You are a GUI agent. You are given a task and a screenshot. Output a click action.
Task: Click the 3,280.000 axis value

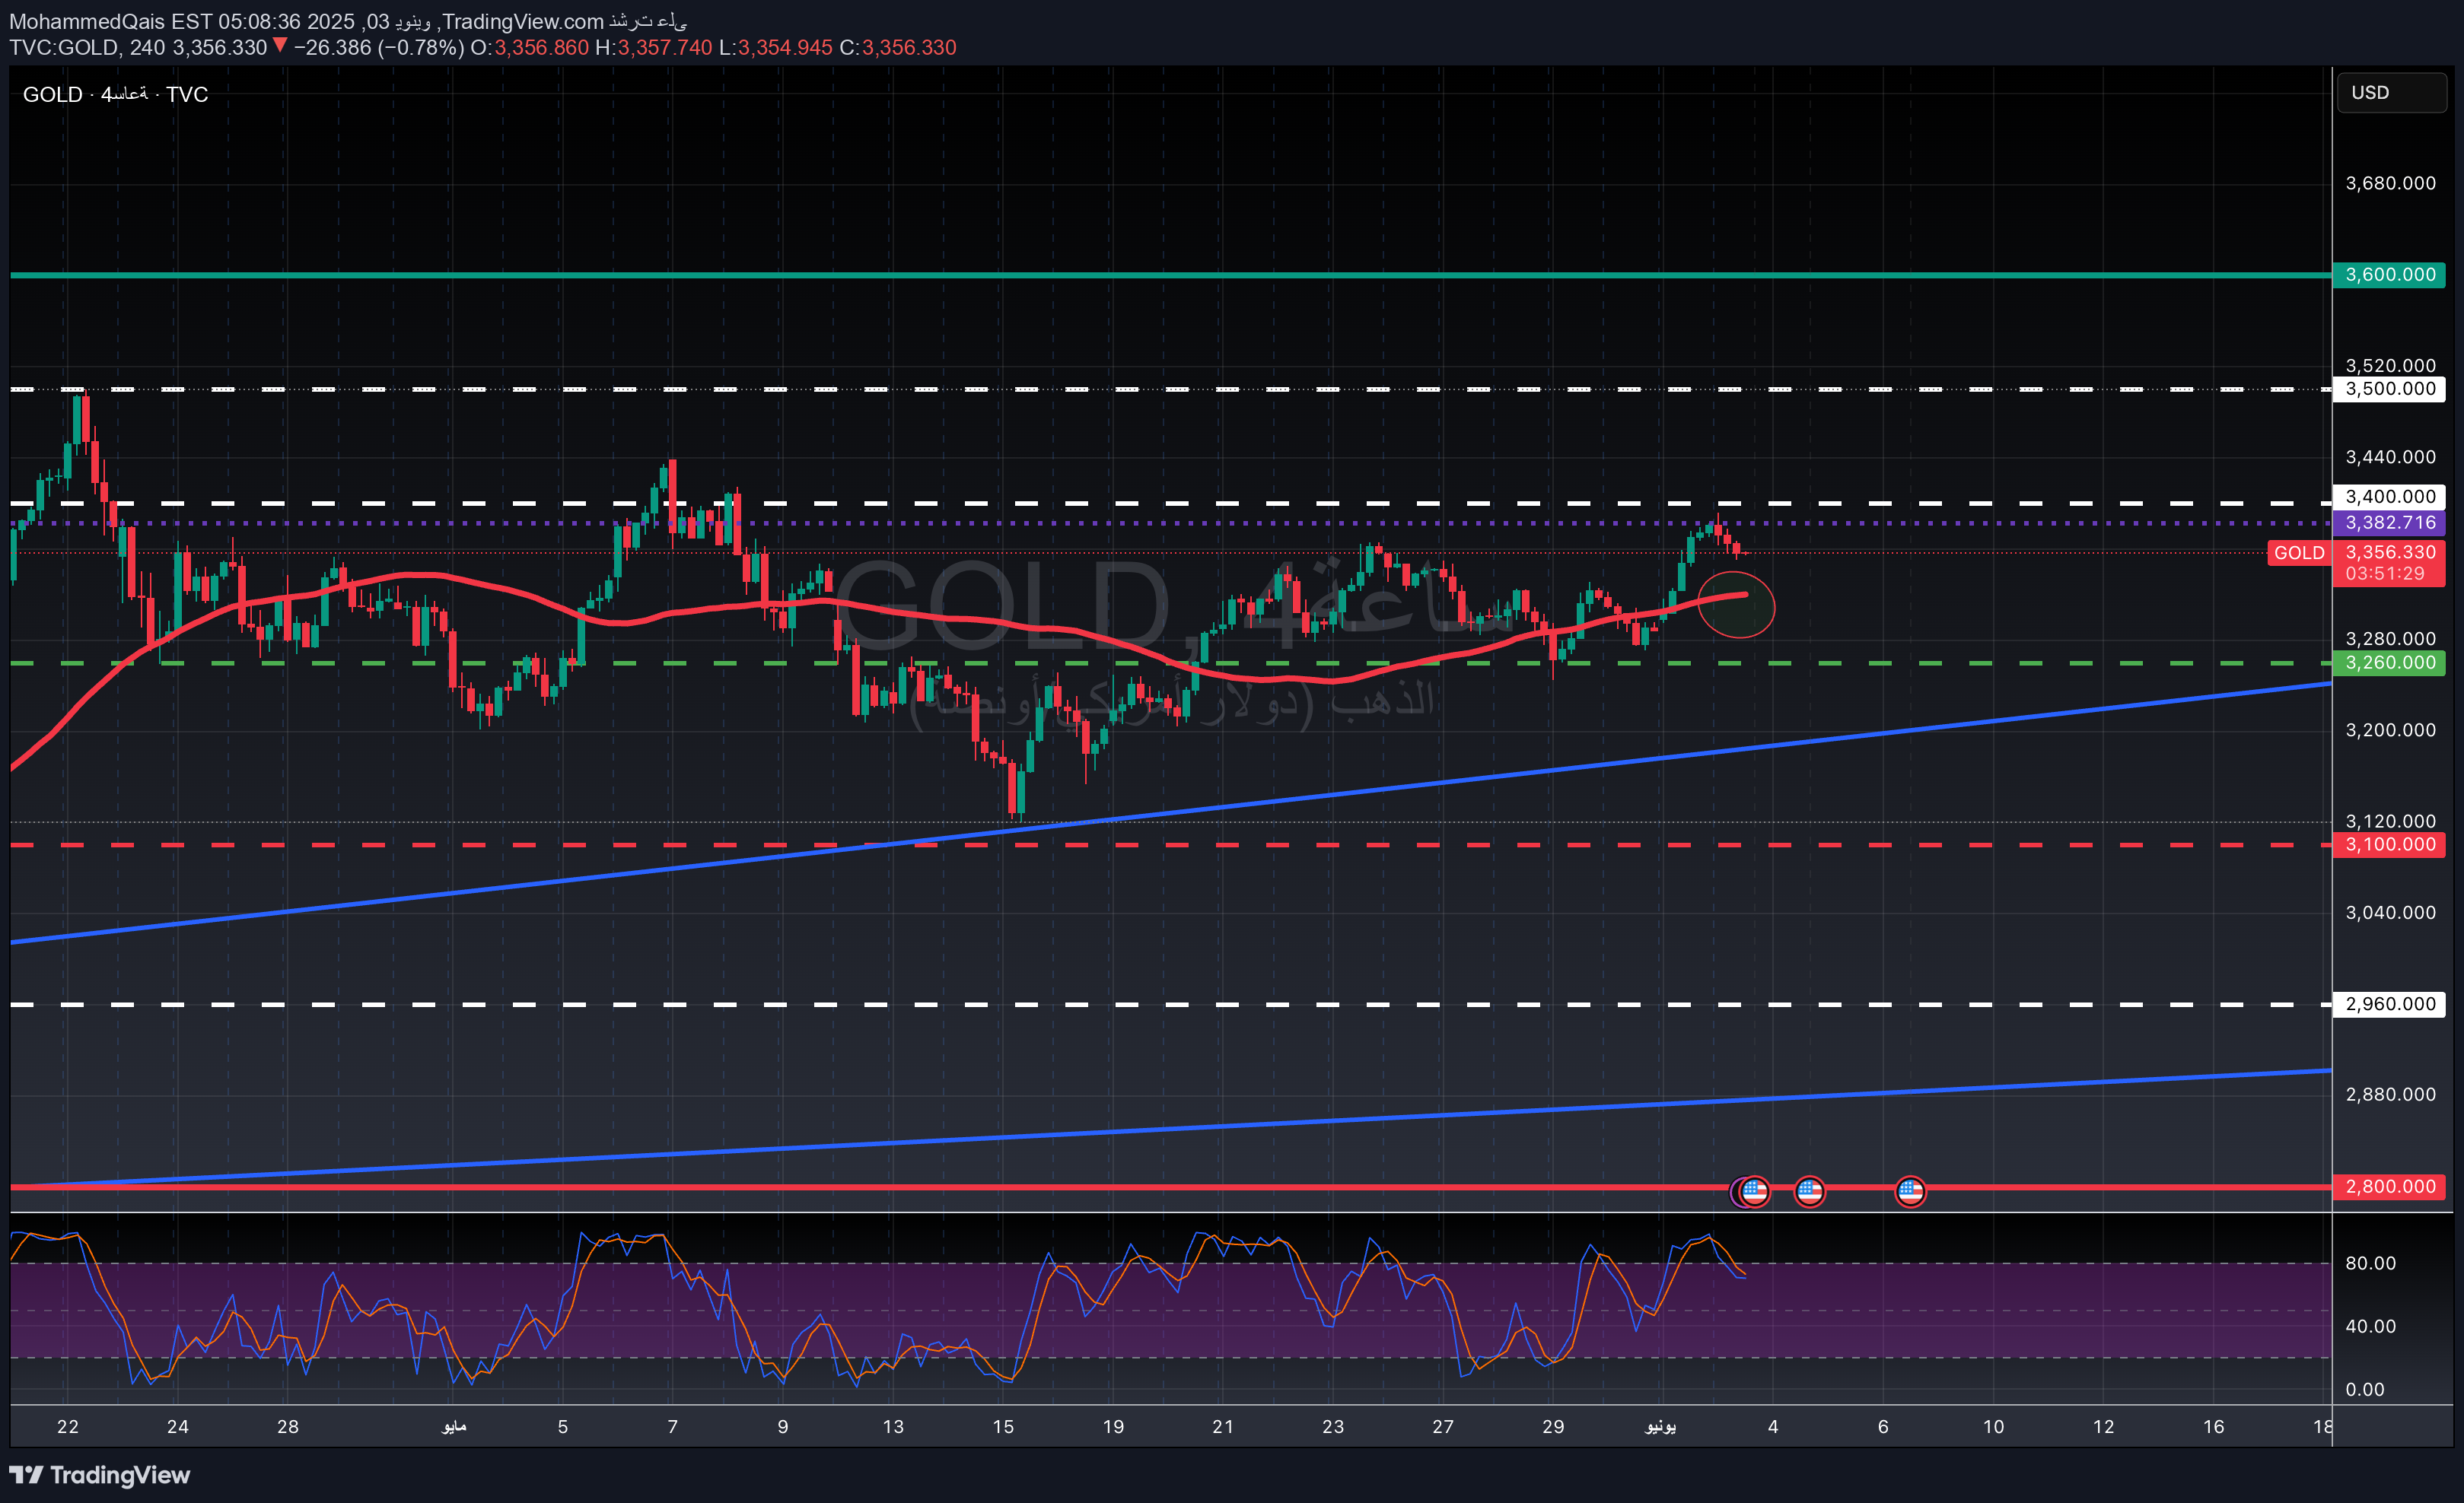(x=2390, y=639)
